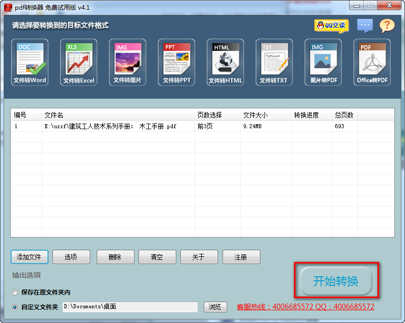The height and width of the screenshot is (323, 405).
Task: Select the 文件转PPT format icon
Action: [x=176, y=62]
